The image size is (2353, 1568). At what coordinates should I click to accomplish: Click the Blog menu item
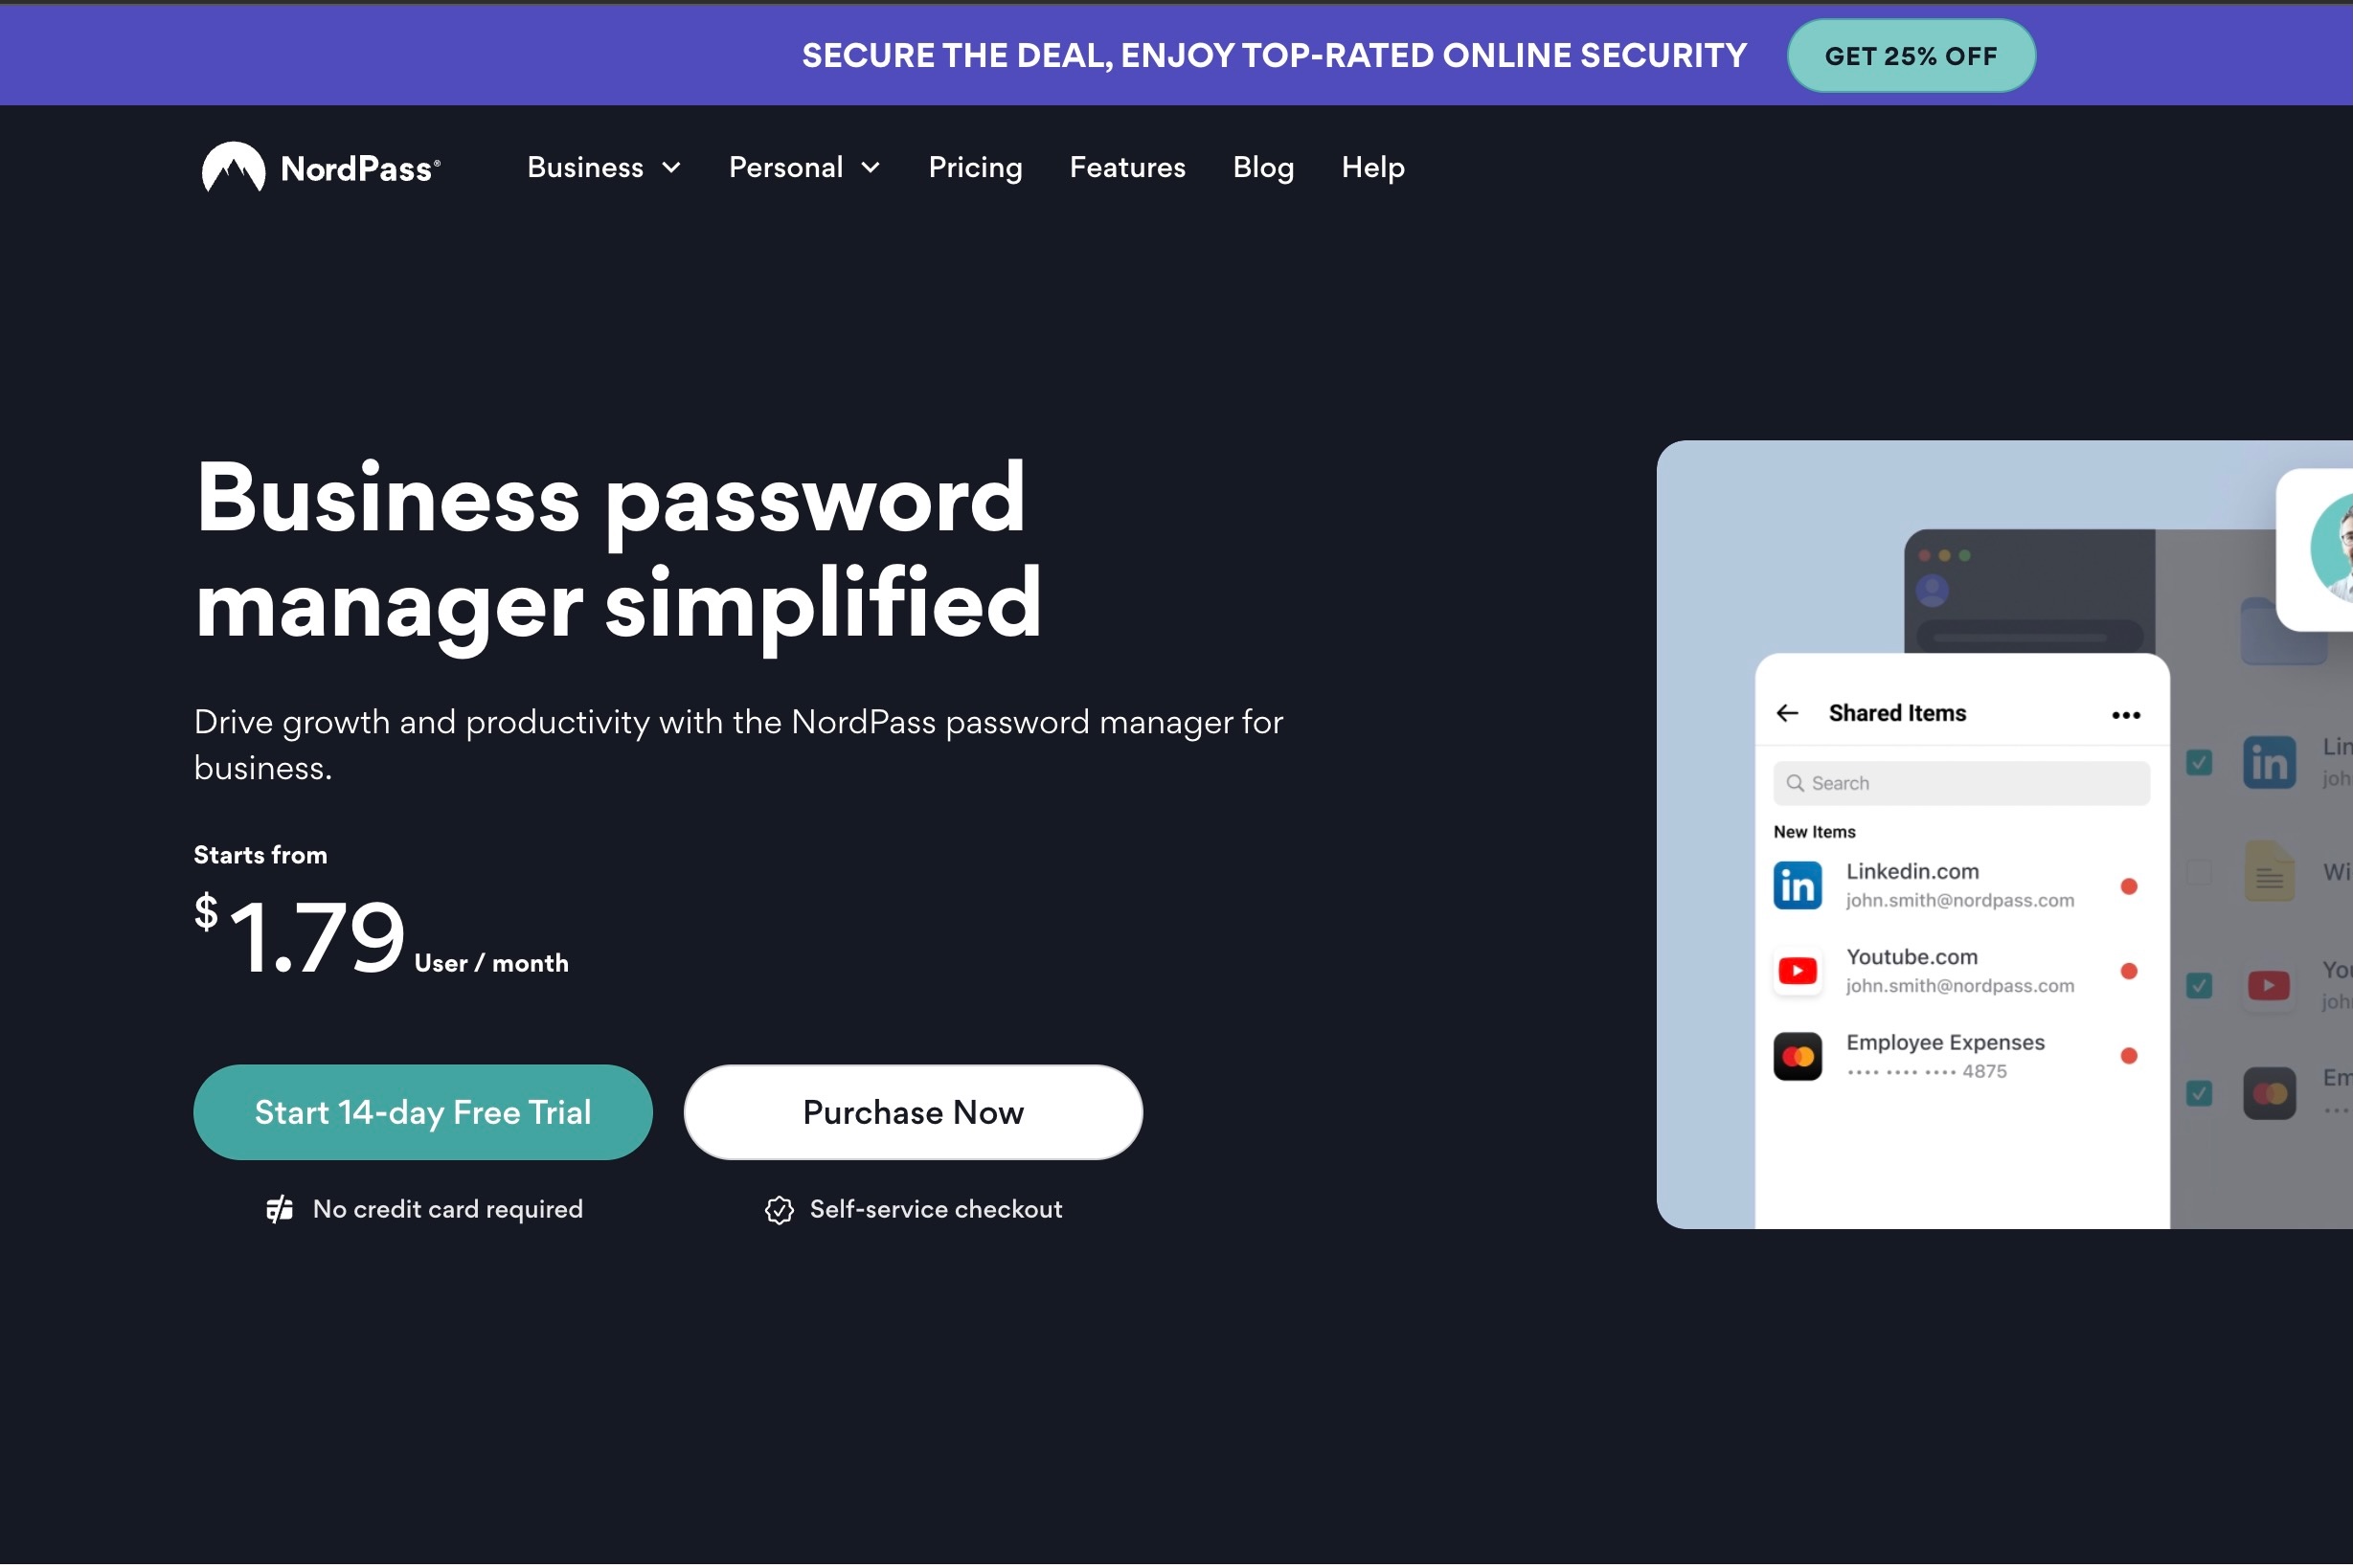click(x=1262, y=167)
